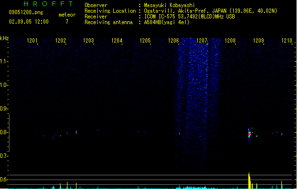The height and width of the screenshot is (189, 297).
Task: Click the HROFFT title text
Action: 48,4
